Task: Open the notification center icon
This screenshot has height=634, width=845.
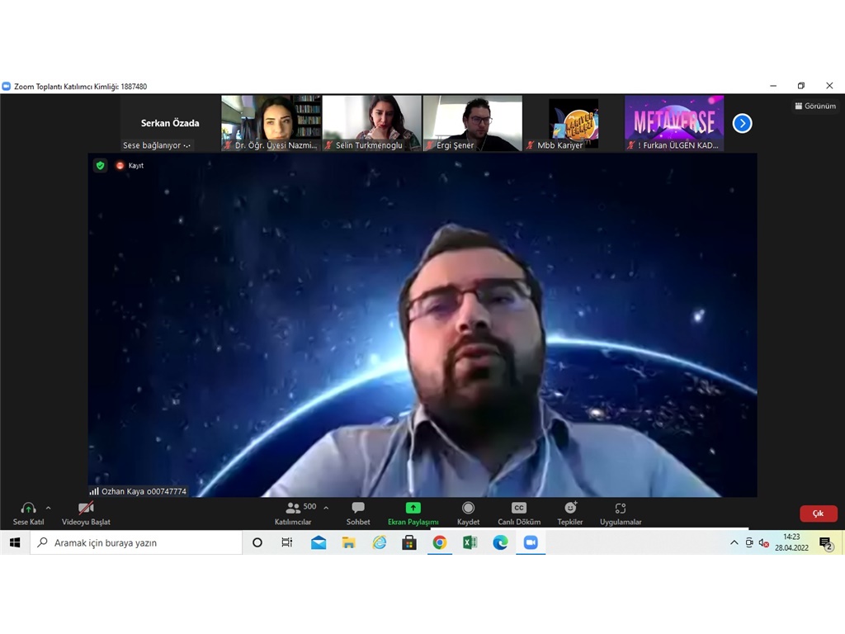Action: tap(826, 543)
